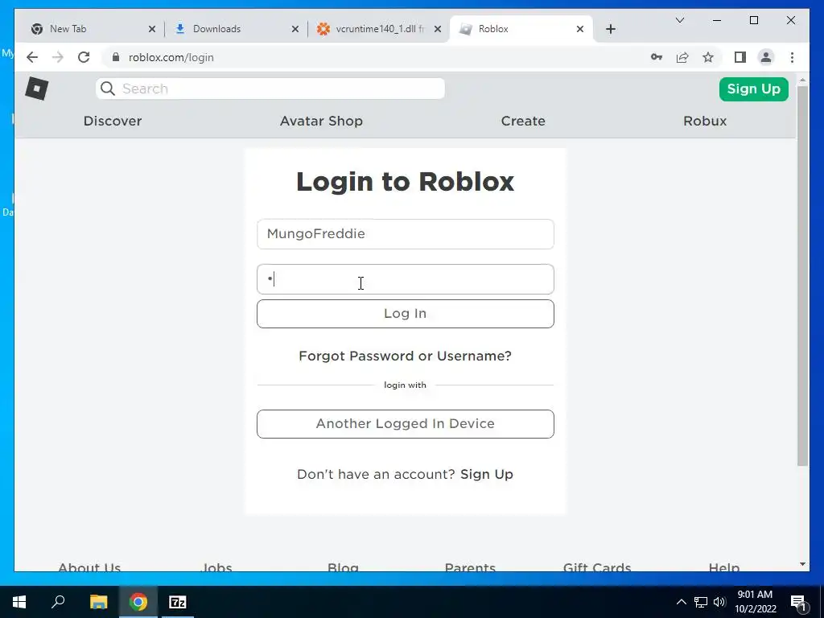824x618 pixels.
Task: Close the New Tab tab
Action: (x=152, y=30)
